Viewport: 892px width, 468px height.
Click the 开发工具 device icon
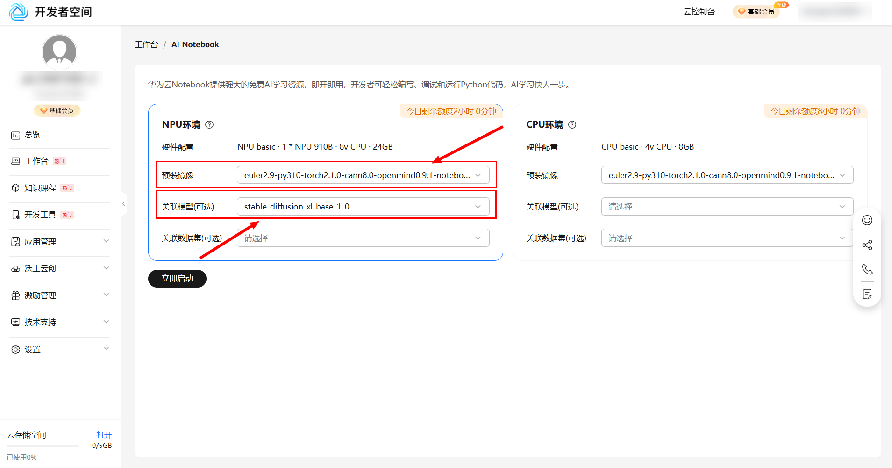15,215
